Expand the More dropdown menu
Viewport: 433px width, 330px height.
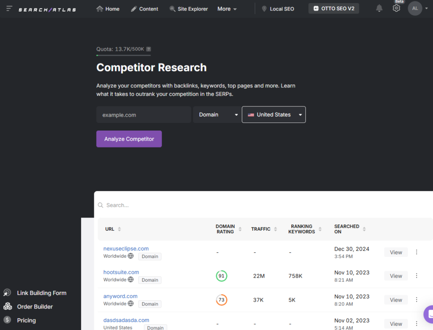pyautogui.click(x=227, y=9)
